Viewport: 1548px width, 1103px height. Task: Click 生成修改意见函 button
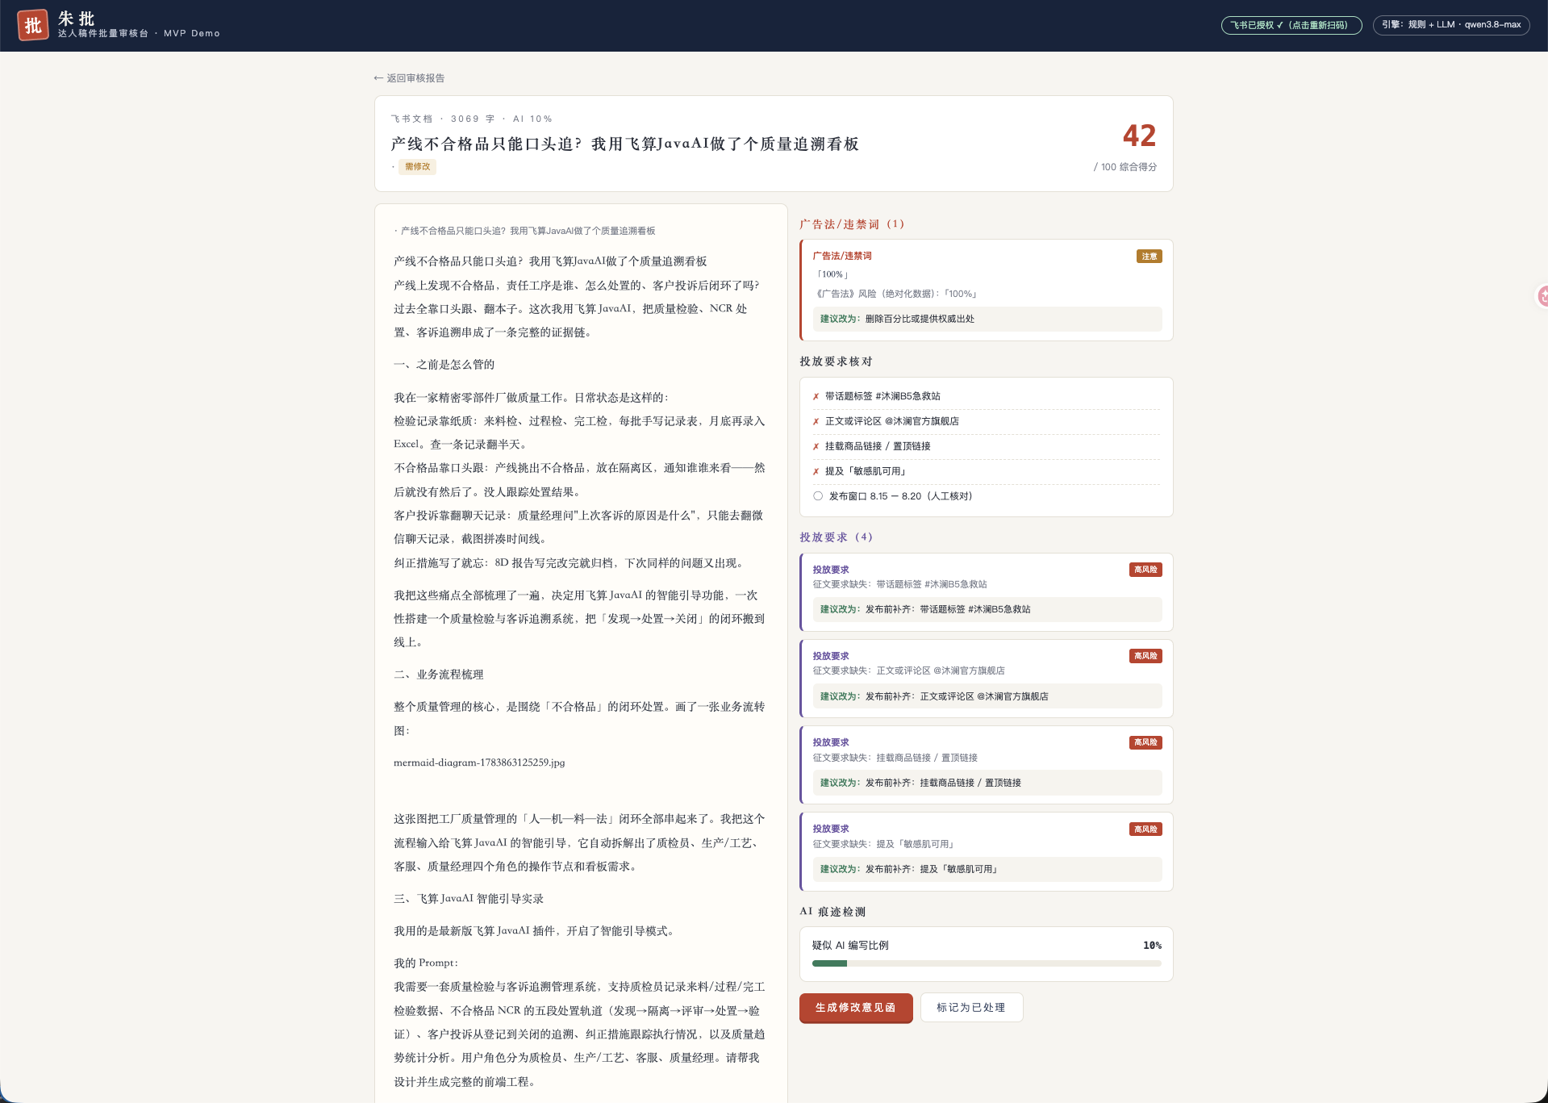855,1008
